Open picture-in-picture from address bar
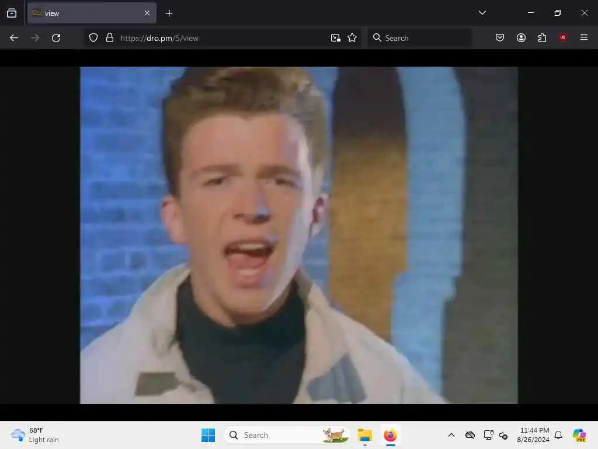This screenshot has width=598, height=449. pyautogui.click(x=336, y=38)
